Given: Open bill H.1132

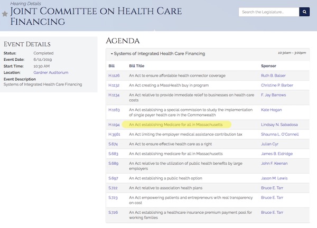Looking at the screenshot, I should coord(114,85).
